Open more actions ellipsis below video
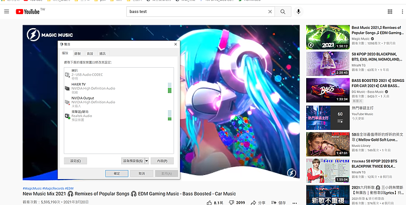The width and height of the screenshot is (406, 205). (x=294, y=203)
